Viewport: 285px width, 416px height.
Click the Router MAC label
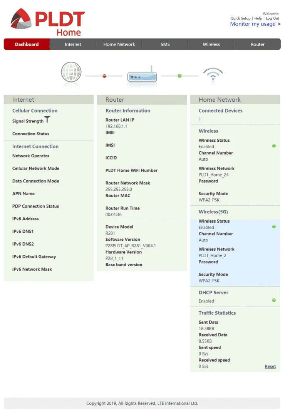point(118,196)
